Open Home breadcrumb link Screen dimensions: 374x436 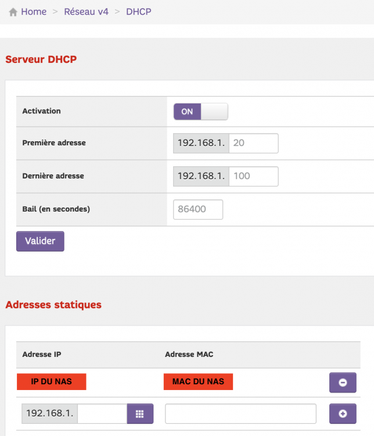[x=34, y=12]
